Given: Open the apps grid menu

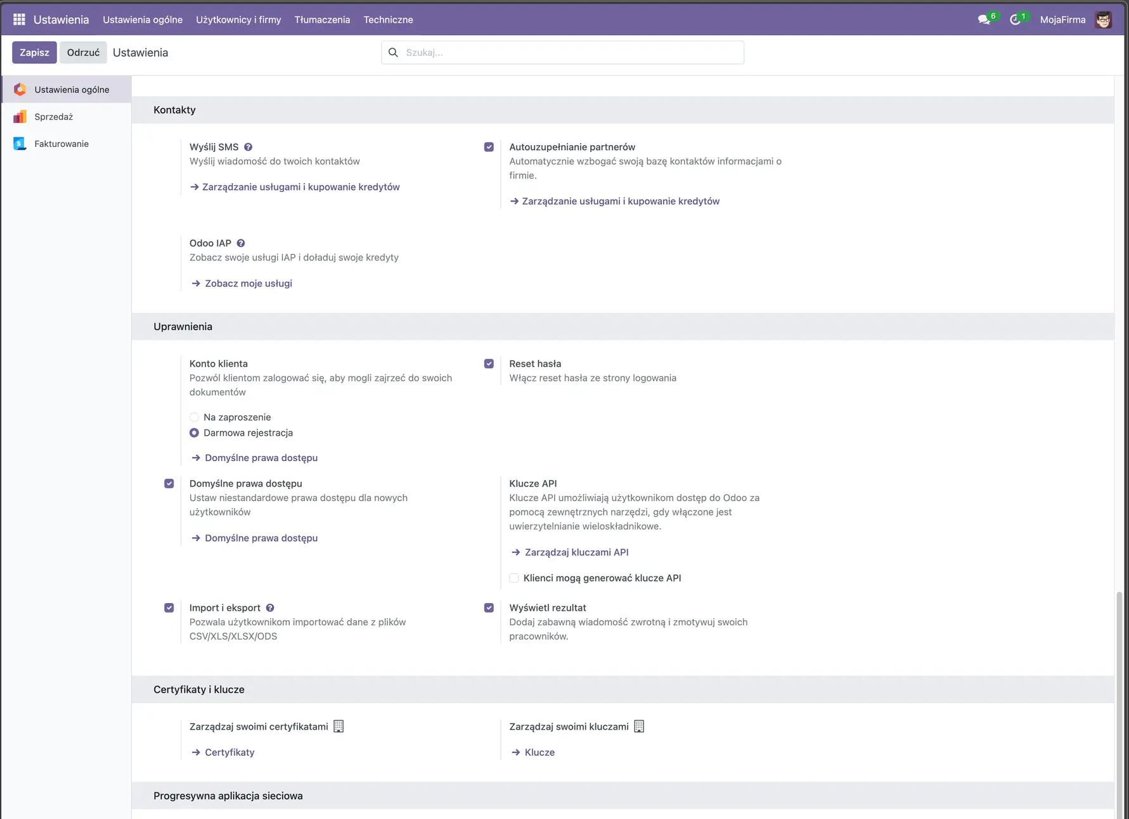Looking at the screenshot, I should point(18,19).
